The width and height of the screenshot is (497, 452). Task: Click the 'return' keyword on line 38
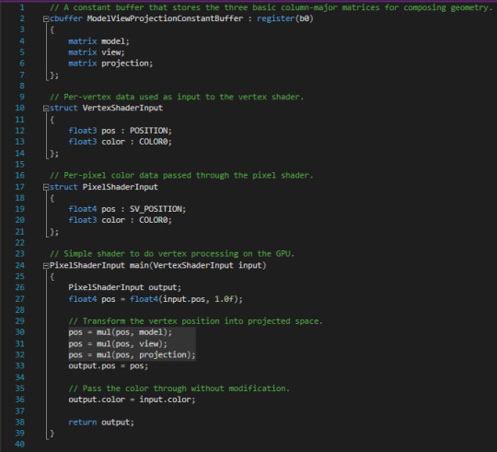(x=83, y=423)
